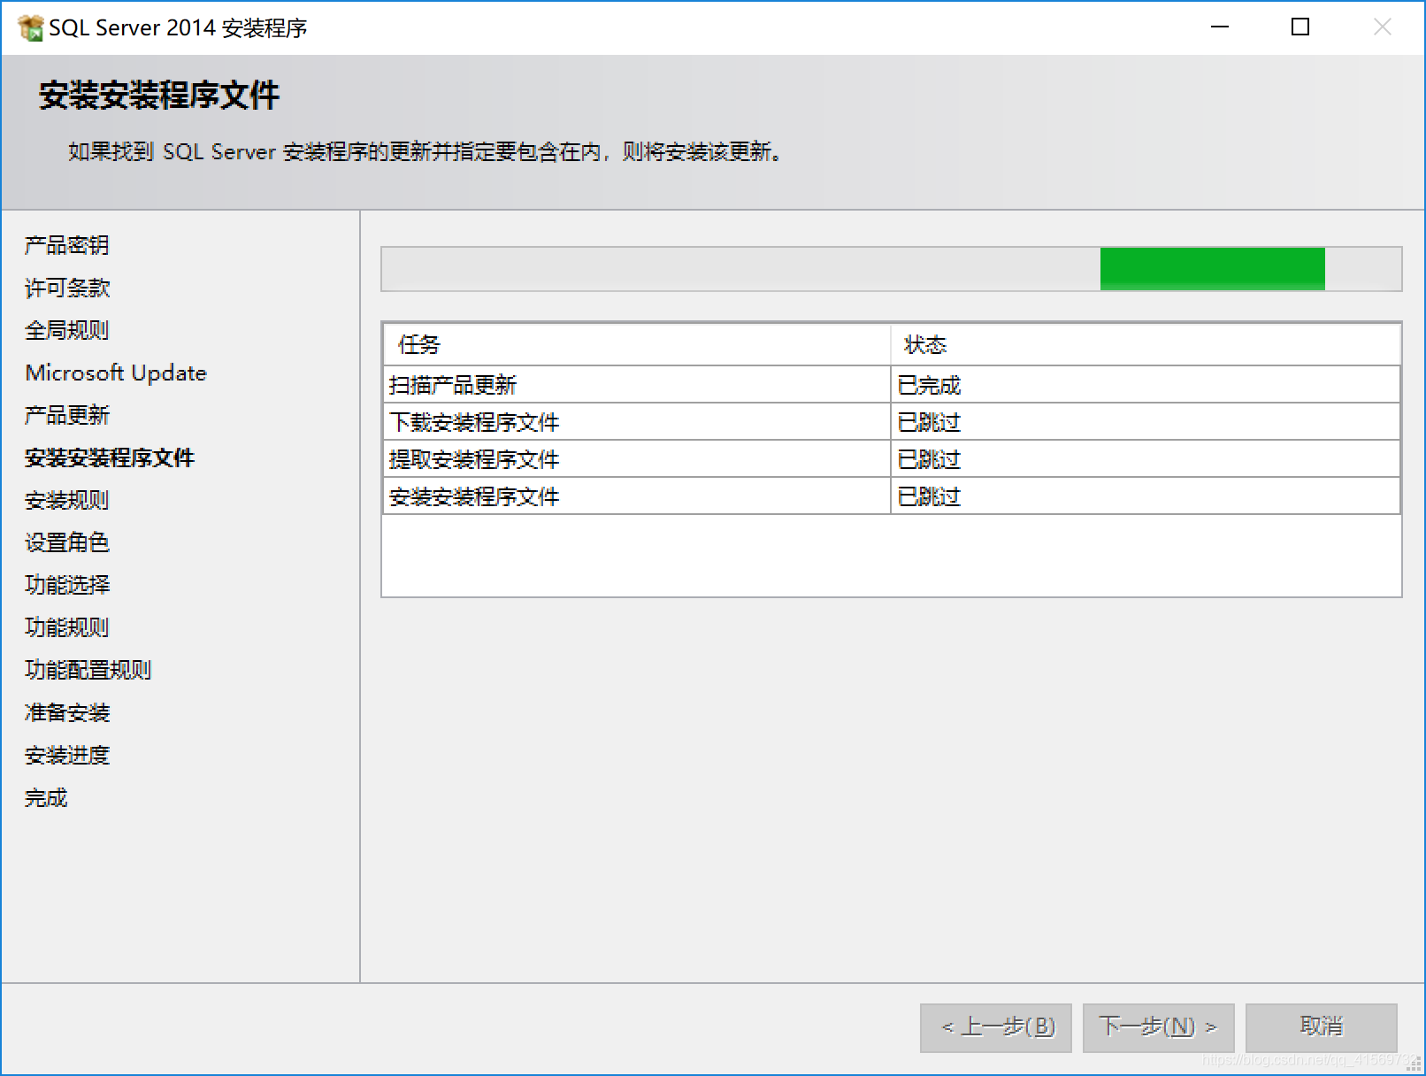Click 已跳过 status for 下载安装程序文件
The image size is (1426, 1076).
(1146, 422)
